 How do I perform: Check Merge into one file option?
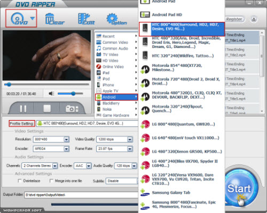[x=51, y=181]
